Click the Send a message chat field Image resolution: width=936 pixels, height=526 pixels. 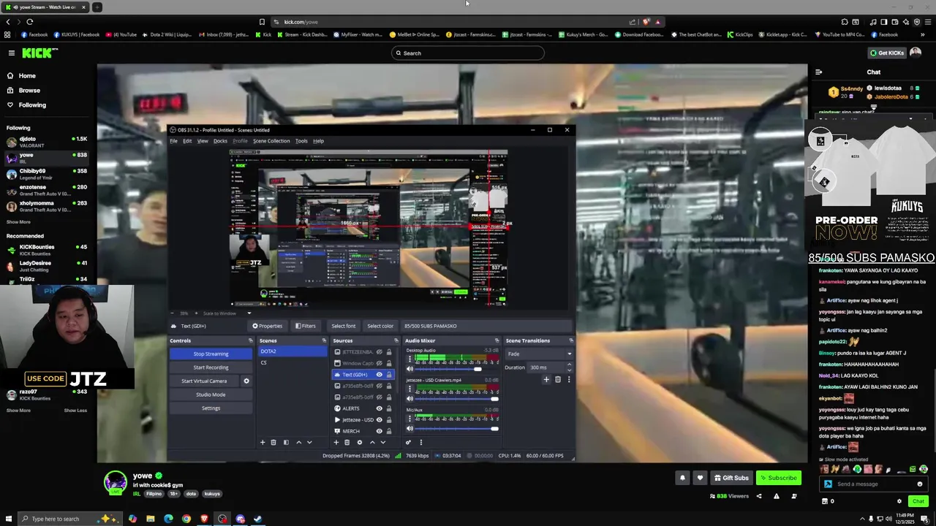(x=874, y=484)
